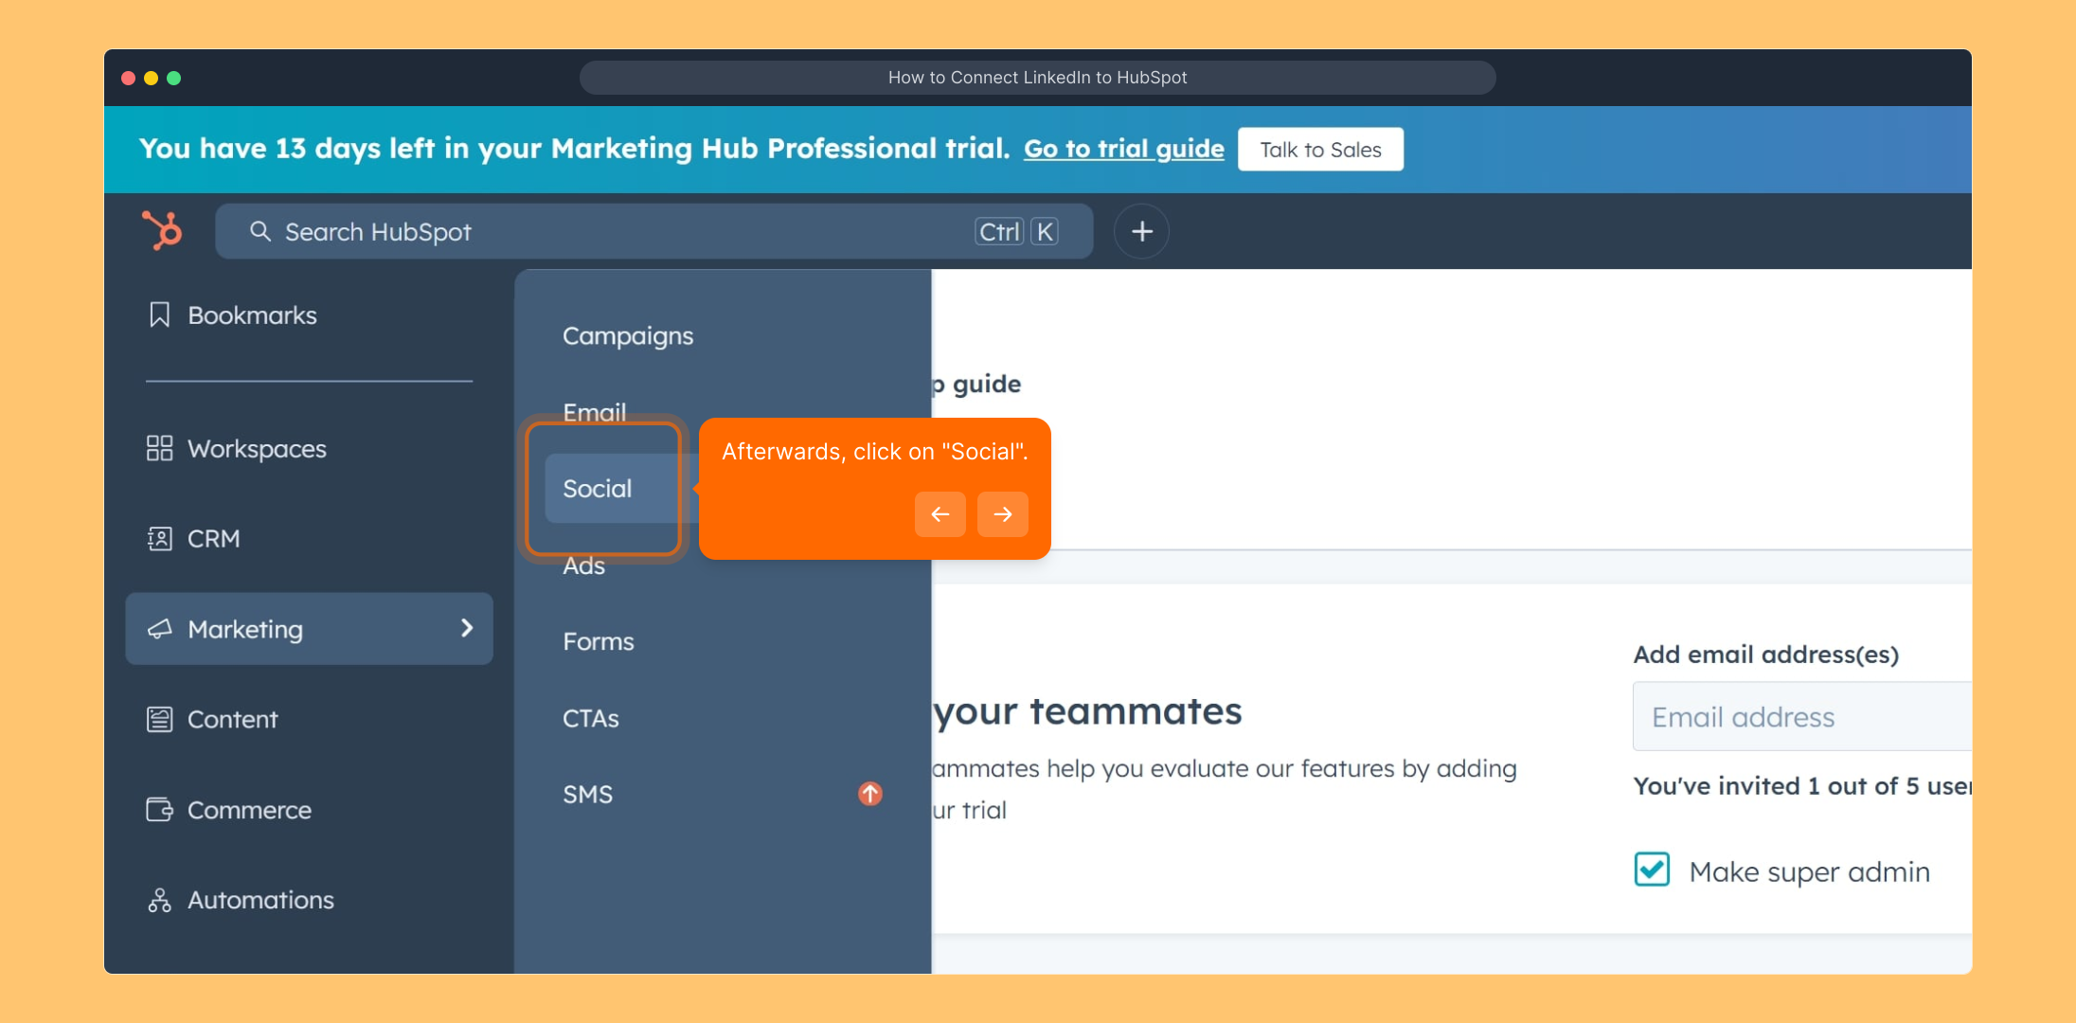Click the CRM contact icon
The image size is (2076, 1023).
coord(159,539)
